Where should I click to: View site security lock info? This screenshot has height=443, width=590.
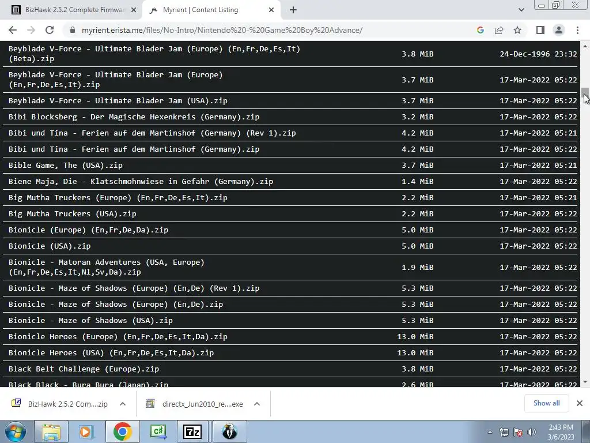73,30
